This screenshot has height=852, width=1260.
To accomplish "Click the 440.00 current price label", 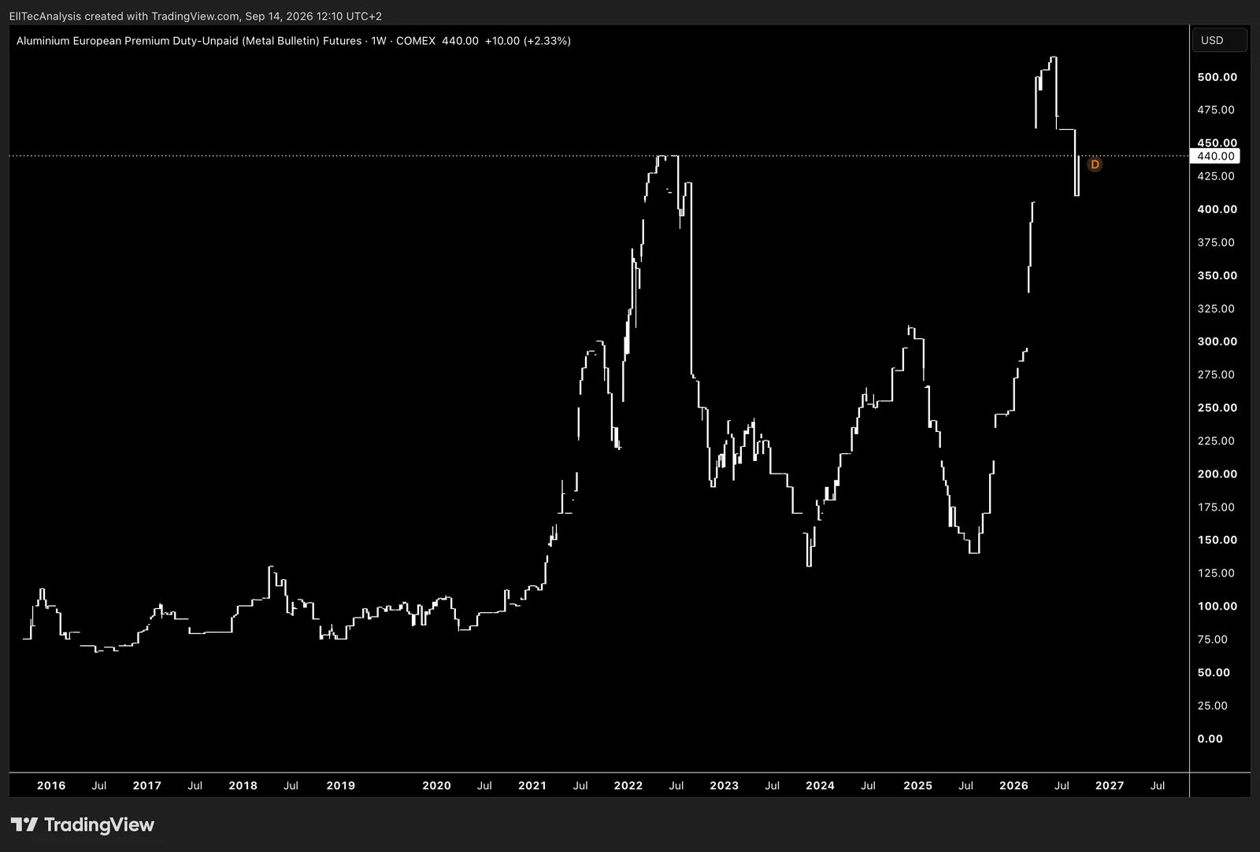I will 1215,156.
